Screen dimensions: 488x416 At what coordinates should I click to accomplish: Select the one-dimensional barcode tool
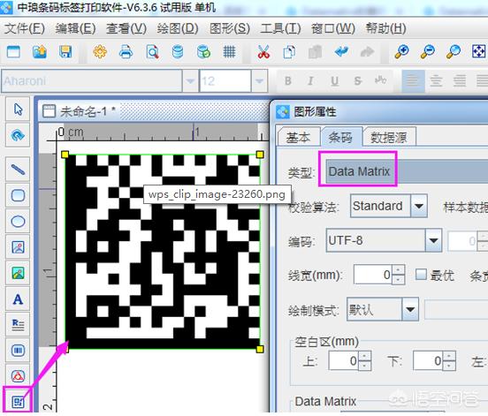point(18,351)
